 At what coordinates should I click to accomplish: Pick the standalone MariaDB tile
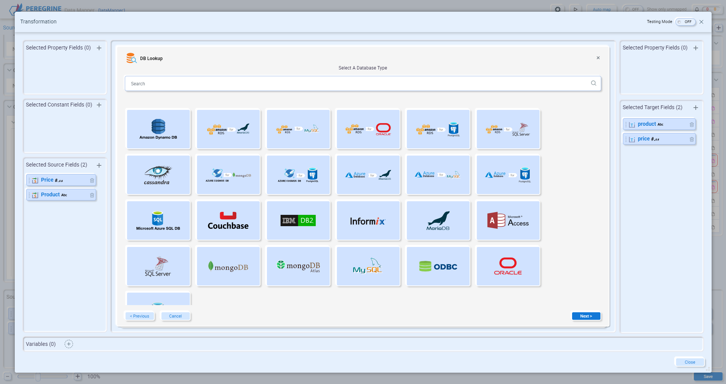pyautogui.click(x=438, y=221)
